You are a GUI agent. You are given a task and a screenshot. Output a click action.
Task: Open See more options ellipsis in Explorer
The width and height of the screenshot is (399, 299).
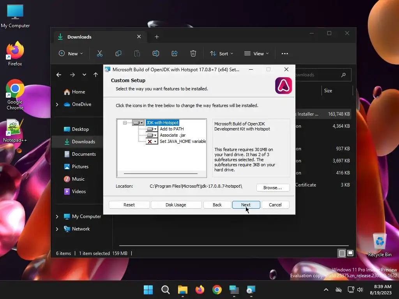pyautogui.click(x=285, y=54)
